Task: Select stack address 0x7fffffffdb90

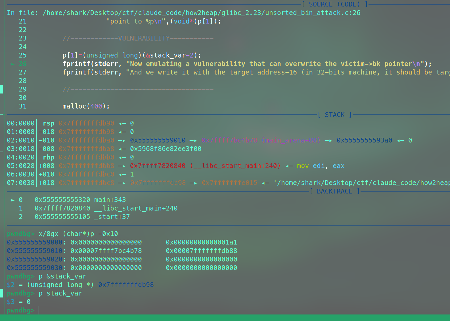Action: click(86, 123)
